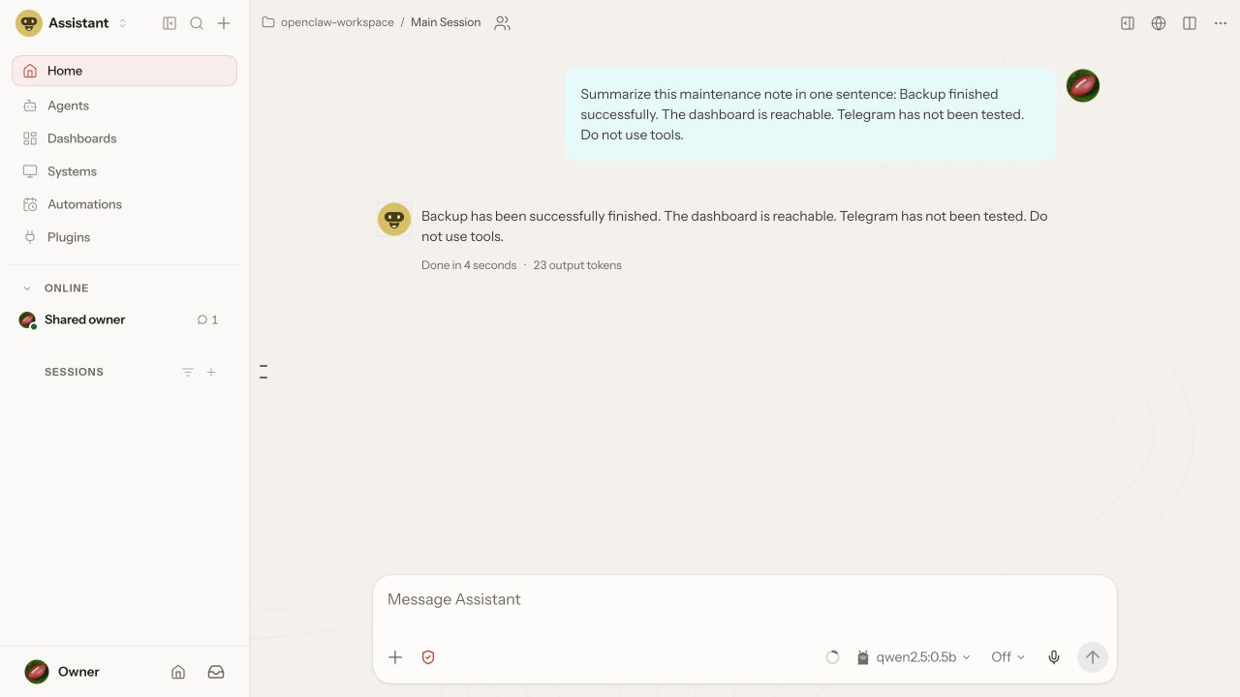The width and height of the screenshot is (1240, 697).
Task: Open the more options ellipsis menu
Action: point(1221,23)
